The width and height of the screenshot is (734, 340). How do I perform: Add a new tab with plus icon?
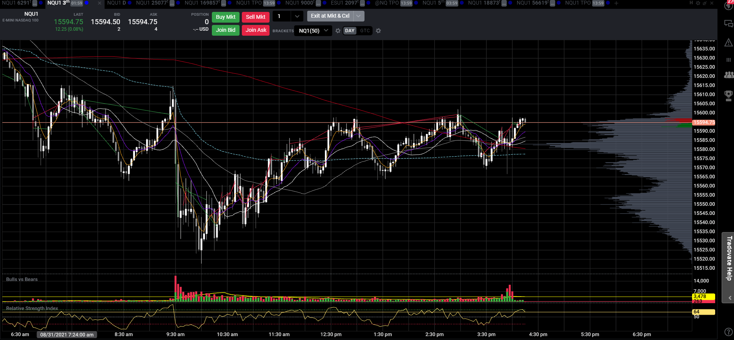click(616, 3)
